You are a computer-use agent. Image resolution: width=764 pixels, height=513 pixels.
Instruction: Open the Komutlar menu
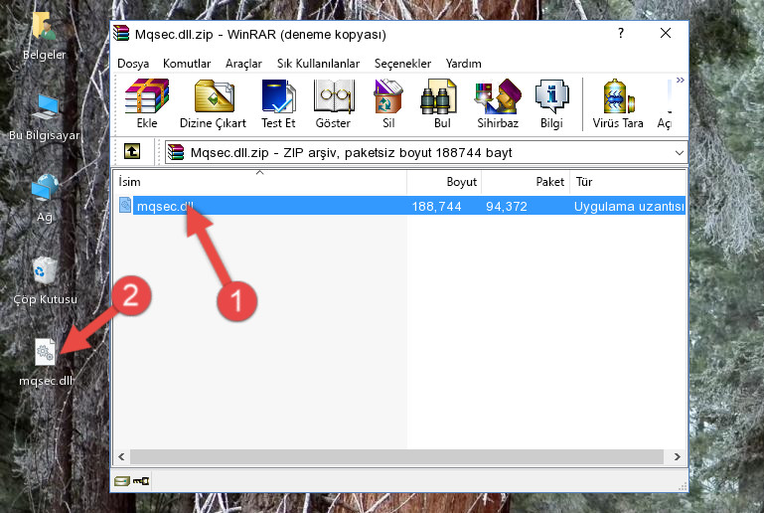pyautogui.click(x=187, y=64)
